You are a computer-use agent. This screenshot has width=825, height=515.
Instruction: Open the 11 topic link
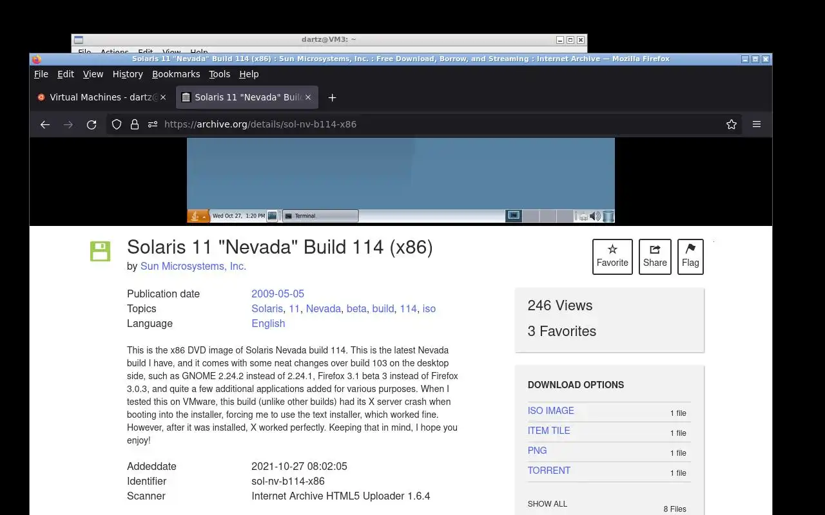pyautogui.click(x=294, y=308)
